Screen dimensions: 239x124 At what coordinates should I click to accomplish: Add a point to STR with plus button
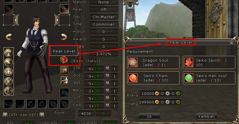click(107, 69)
